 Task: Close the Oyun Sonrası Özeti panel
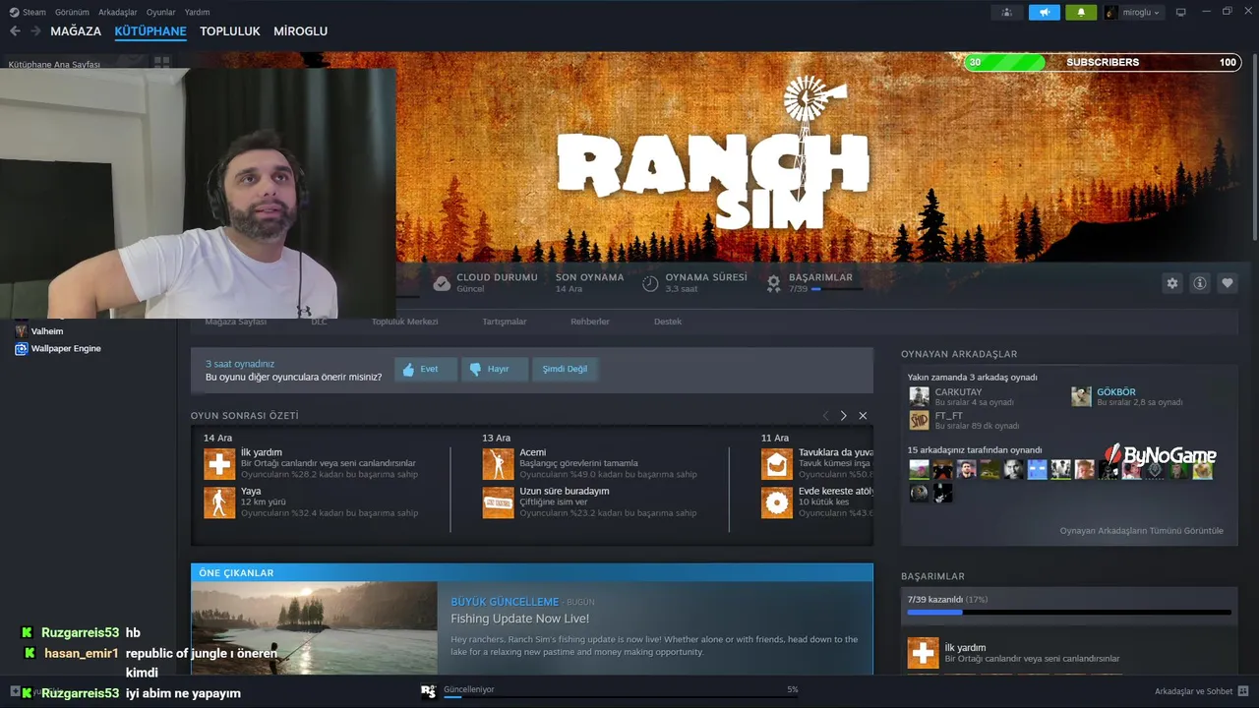click(863, 416)
